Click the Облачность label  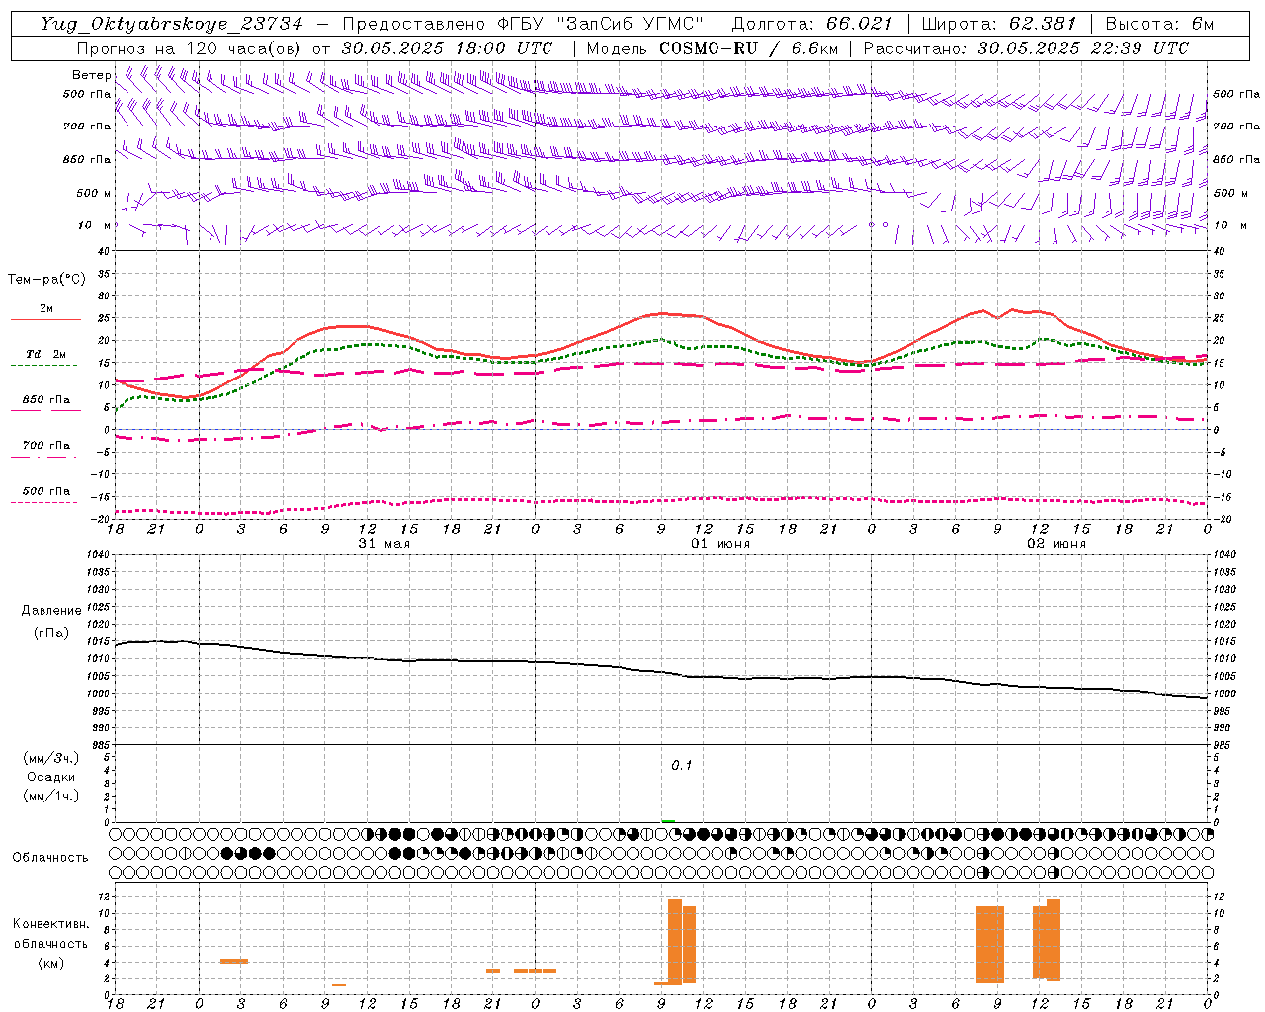(x=50, y=857)
